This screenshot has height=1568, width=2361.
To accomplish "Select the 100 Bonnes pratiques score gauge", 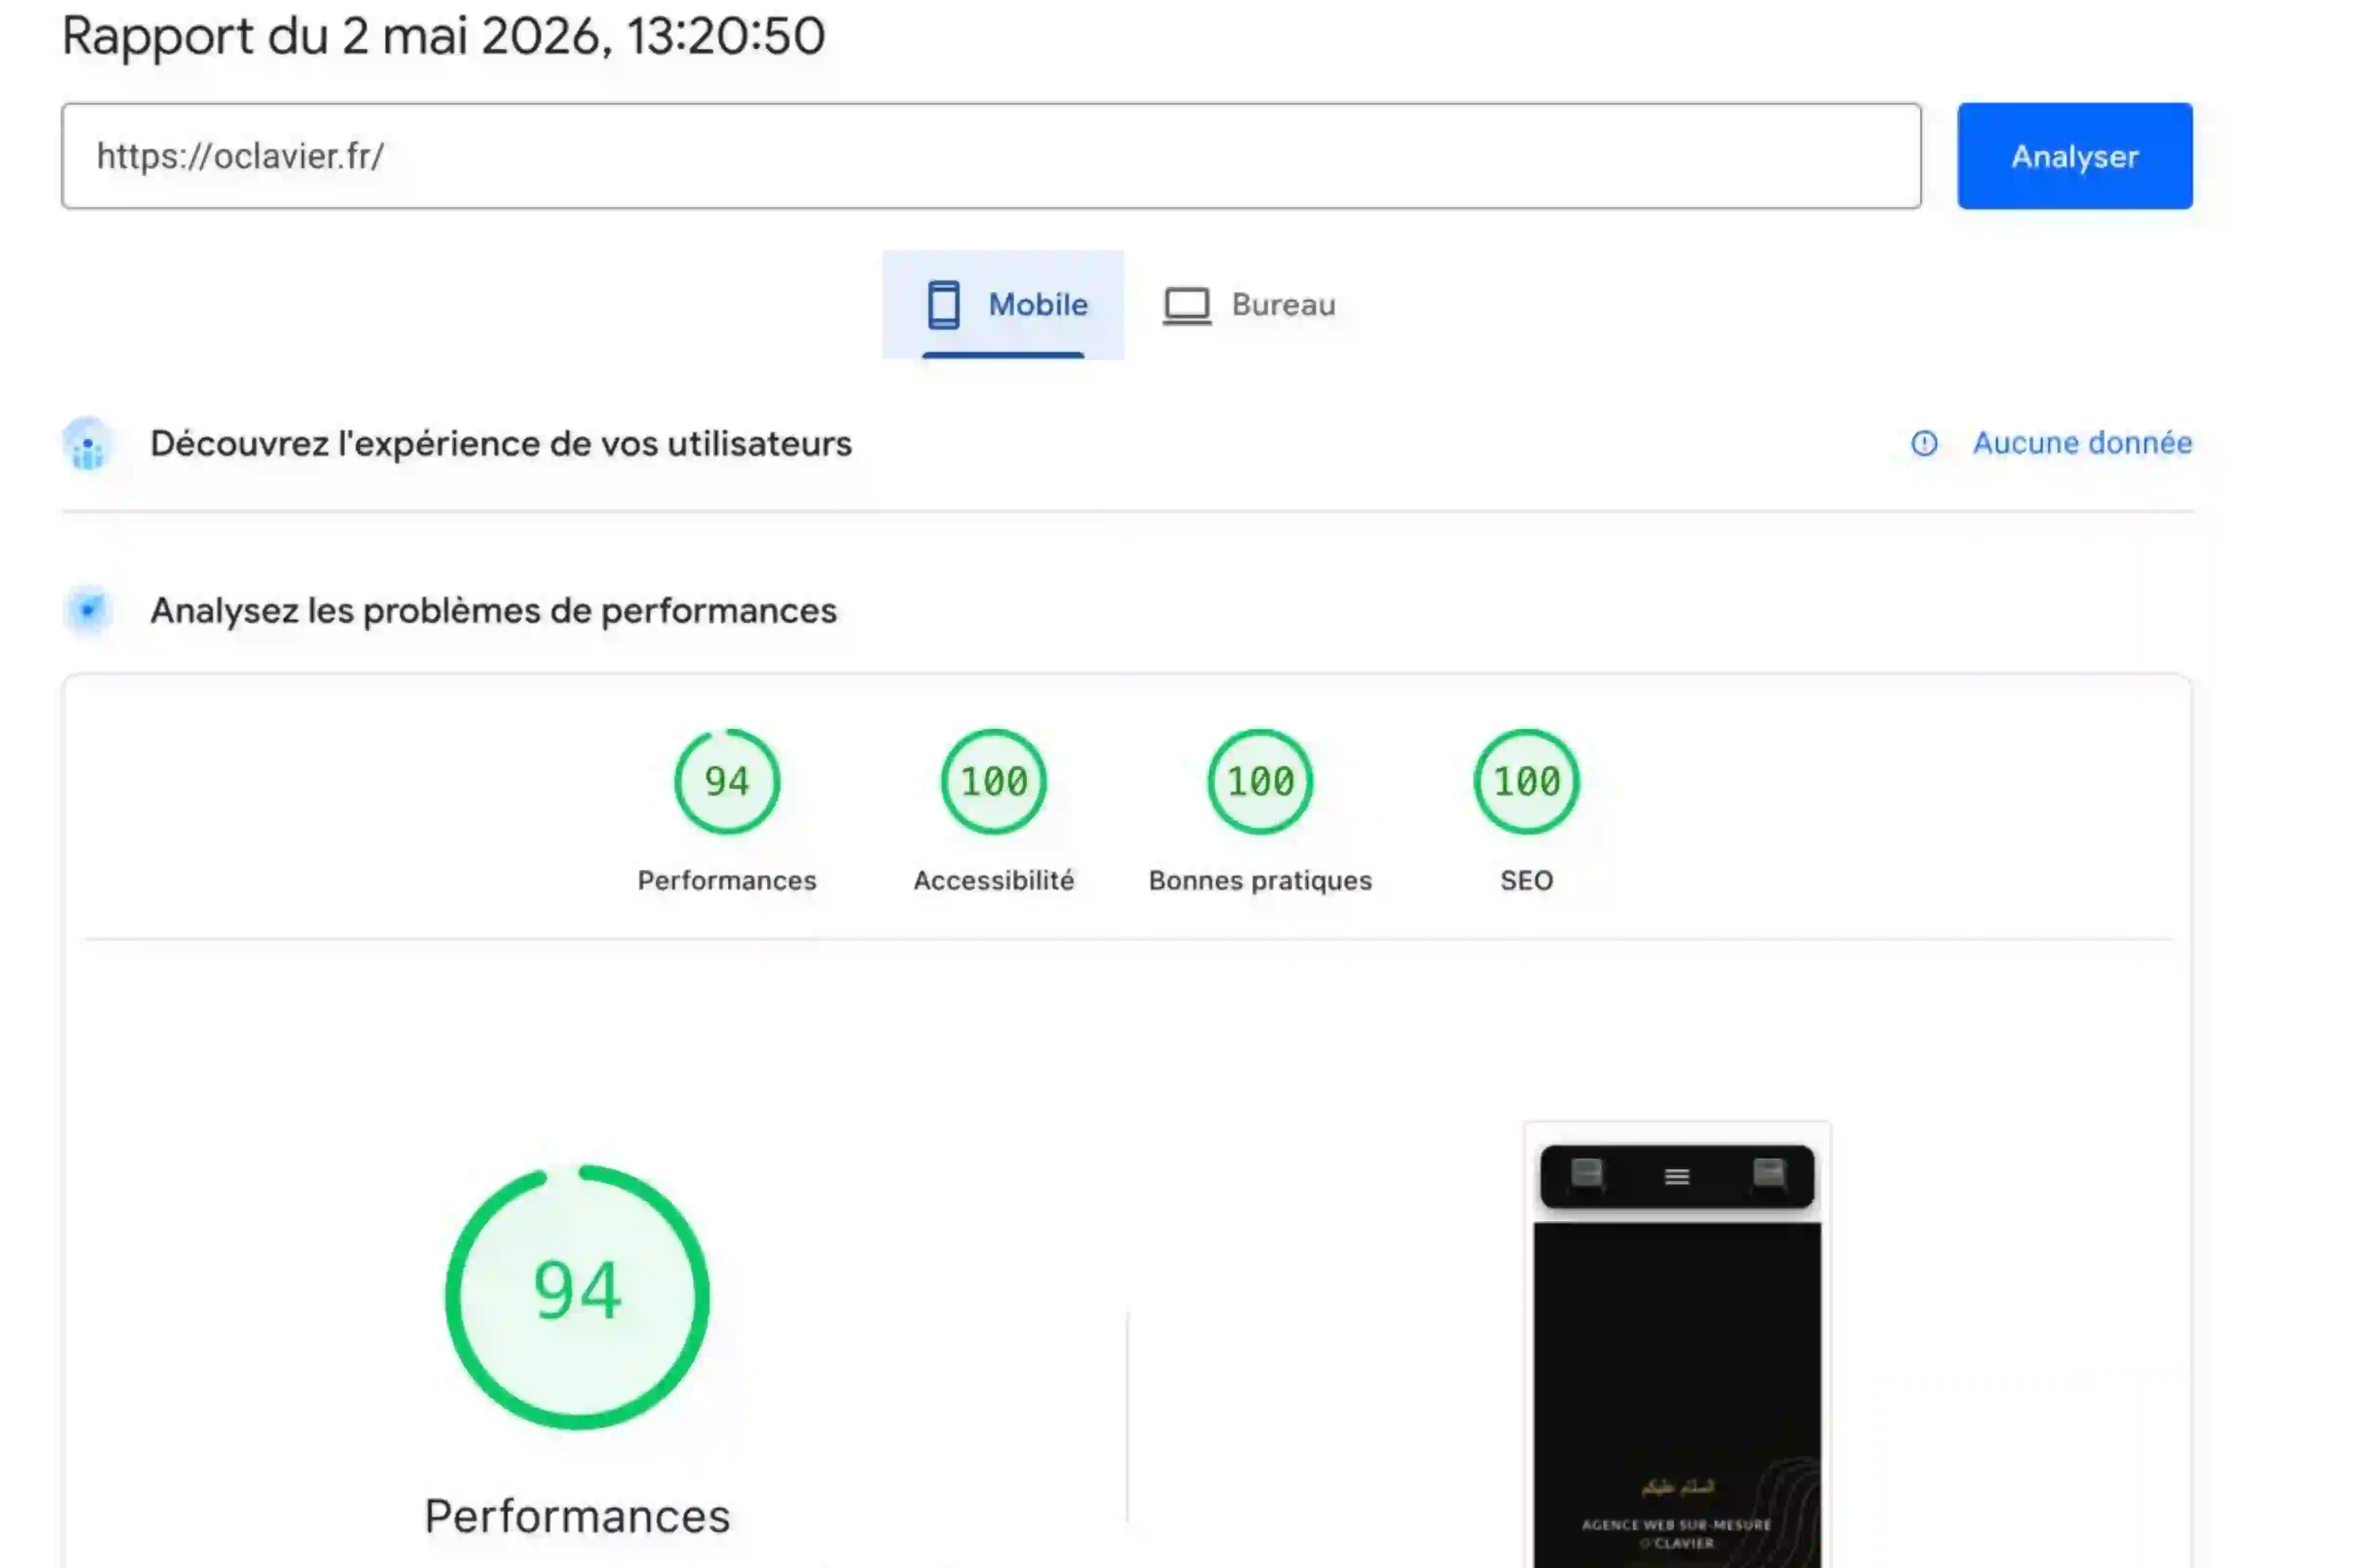I will tap(1260, 781).
